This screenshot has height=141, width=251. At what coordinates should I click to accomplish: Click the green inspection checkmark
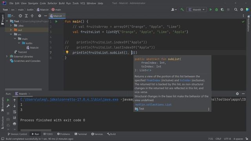point(243,22)
